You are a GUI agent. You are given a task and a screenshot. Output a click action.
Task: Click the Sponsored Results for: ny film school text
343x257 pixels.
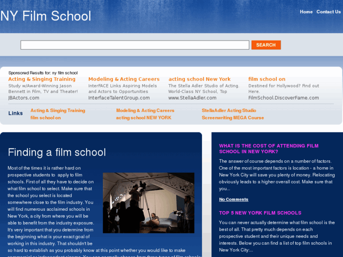[x=43, y=73]
